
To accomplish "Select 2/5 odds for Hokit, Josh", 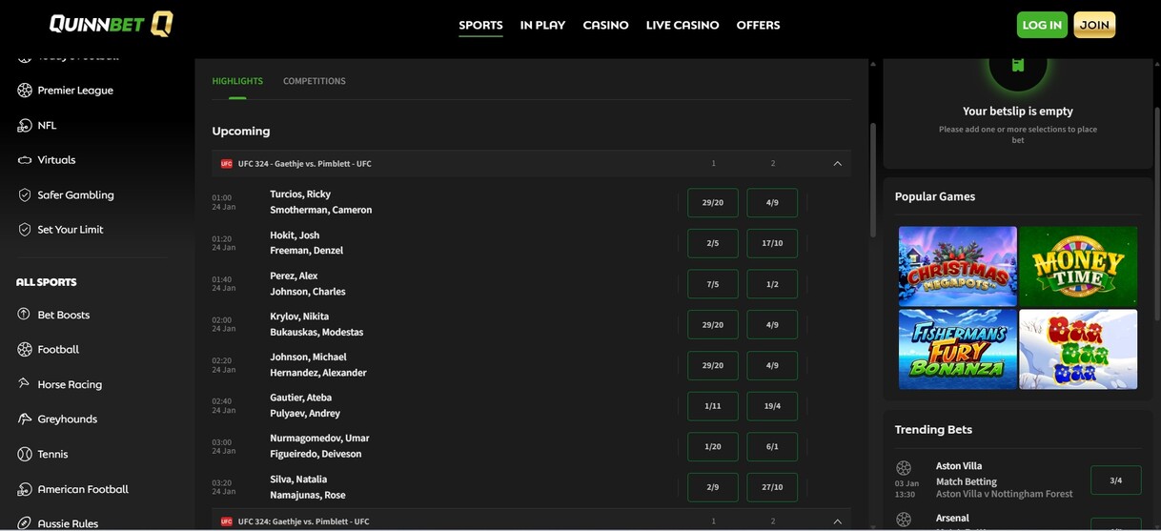I will tap(713, 243).
